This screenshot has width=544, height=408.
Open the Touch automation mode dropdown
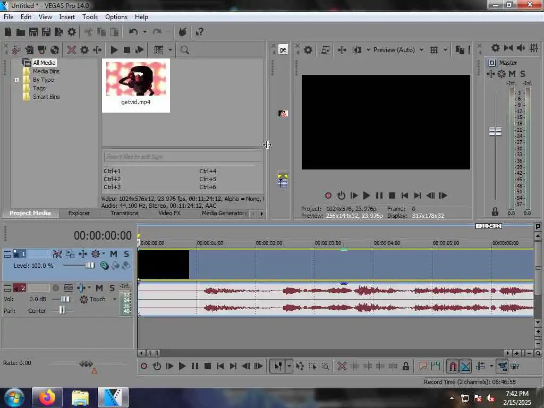115,299
